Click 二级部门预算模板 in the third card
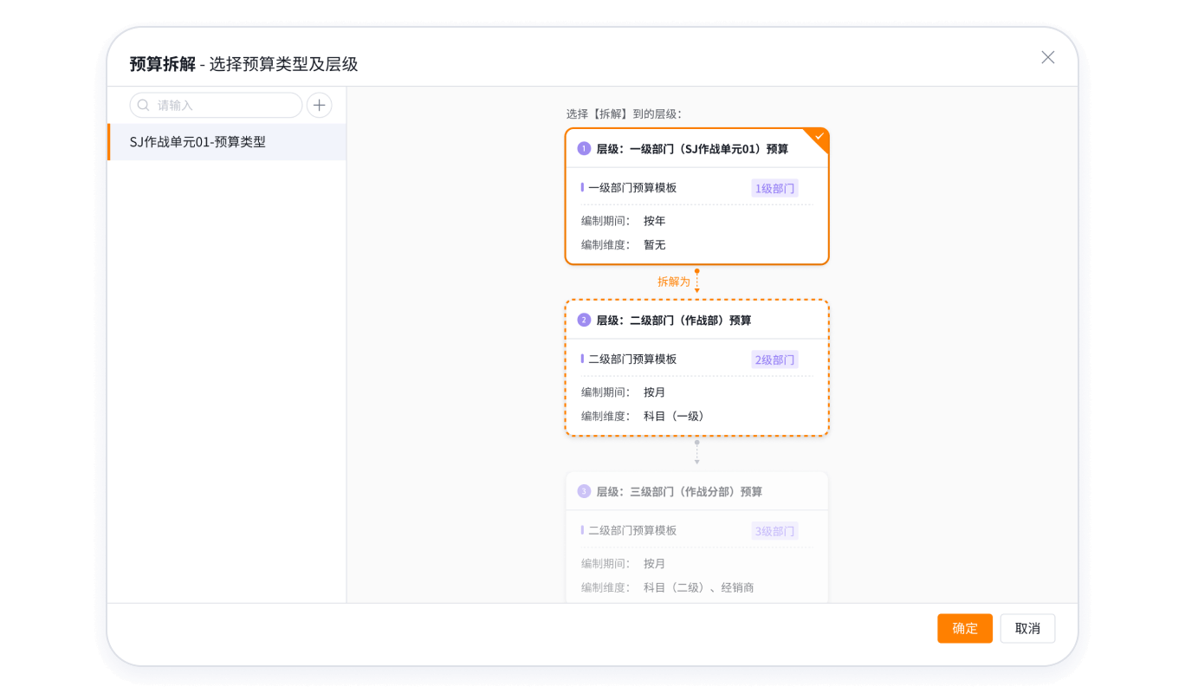 pos(632,531)
